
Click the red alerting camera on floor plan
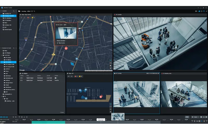tap(101, 97)
